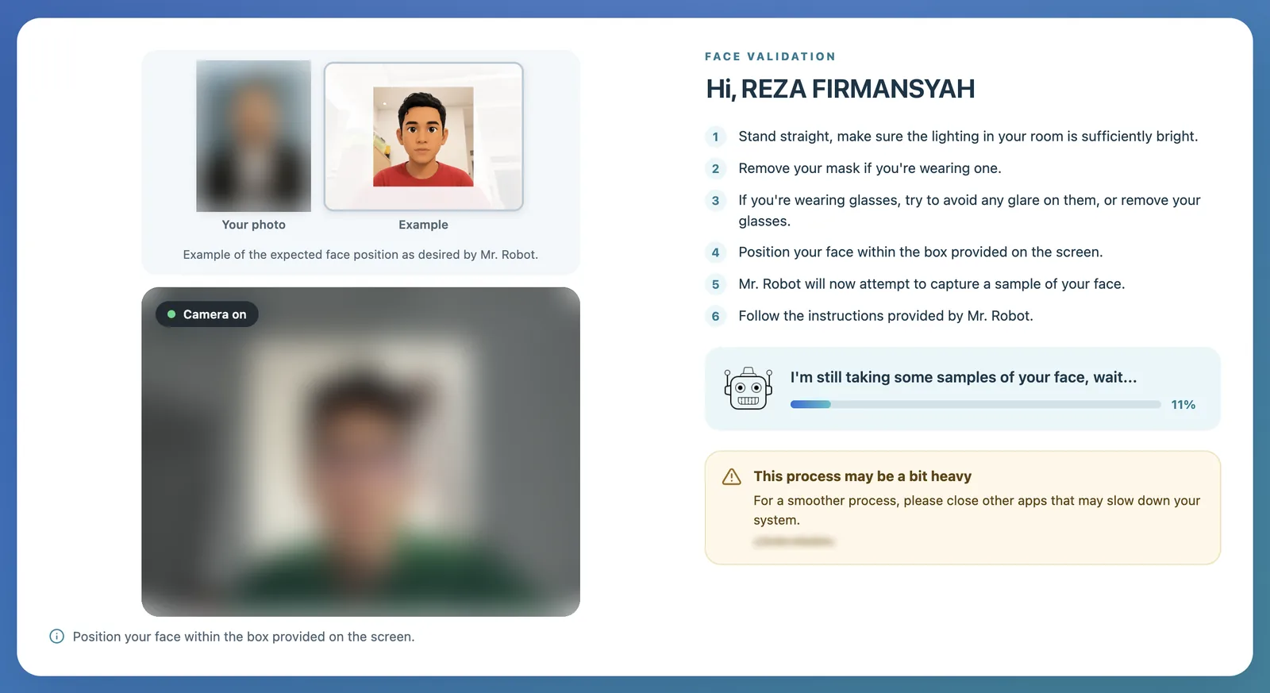The image size is (1270, 693).
Task: Click 'Remove your mask' instruction text
Action: tap(869, 168)
